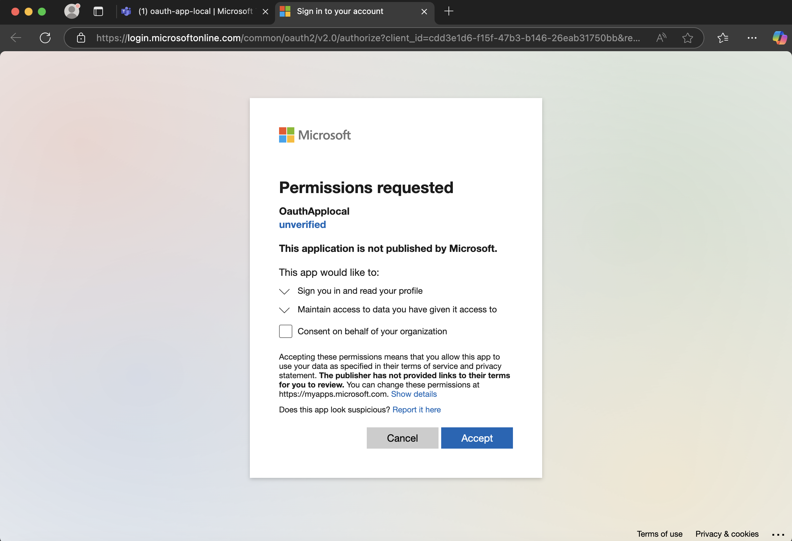Add page to favorites star icon
This screenshot has width=792, height=541.
687,38
